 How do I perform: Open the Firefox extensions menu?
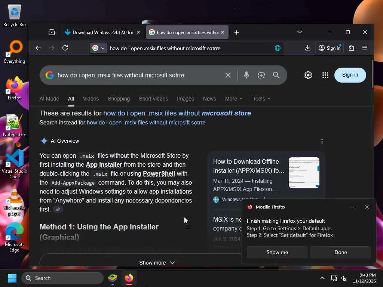351,48
